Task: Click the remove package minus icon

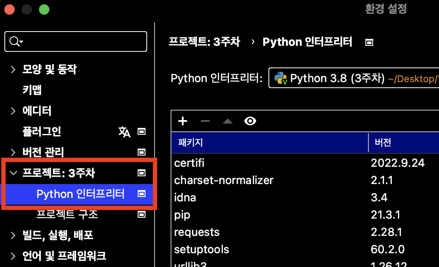Action: coord(205,121)
